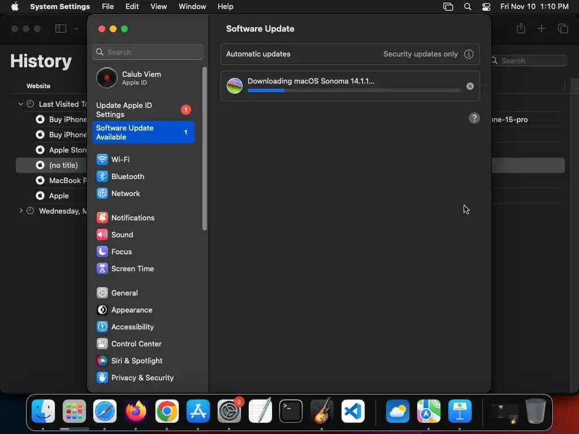579x434 pixels.
Task: Open System Settings Dock icon
Action: coord(229,411)
